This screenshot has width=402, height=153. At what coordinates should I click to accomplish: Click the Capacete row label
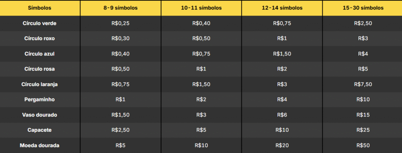tap(40, 130)
